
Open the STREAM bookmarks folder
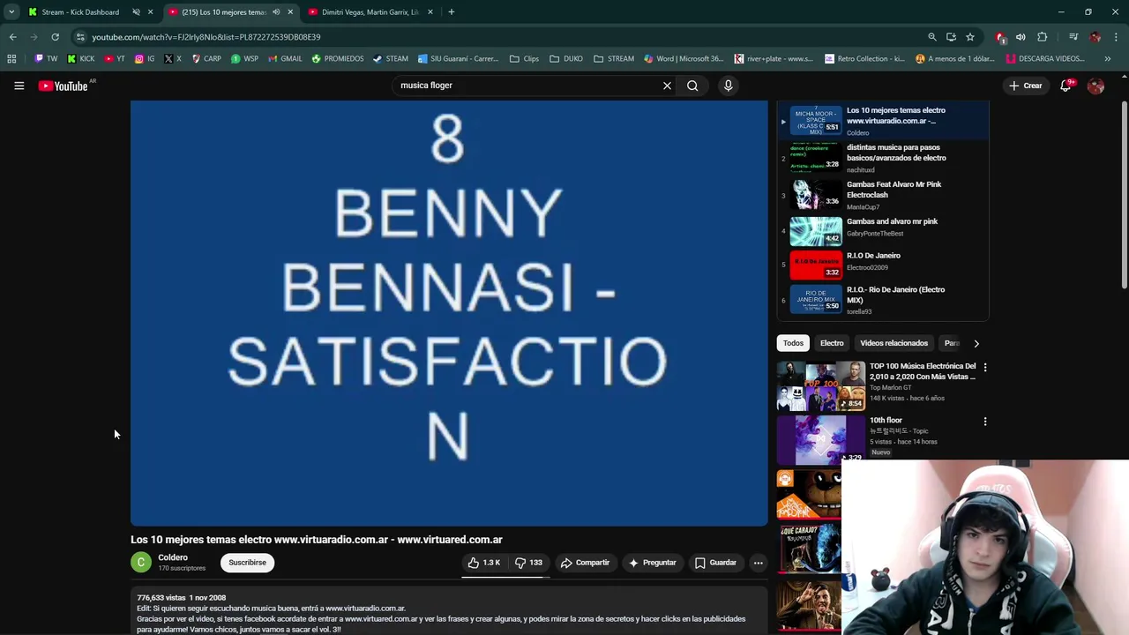tap(614, 59)
